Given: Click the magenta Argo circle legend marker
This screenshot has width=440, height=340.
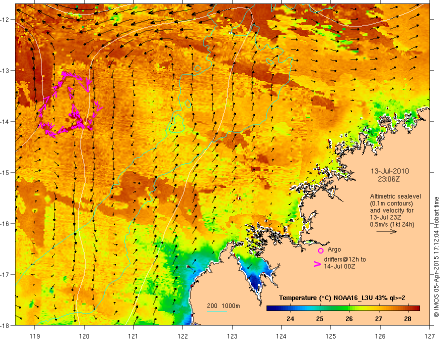Looking at the screenshot, I should pyautogui.click(x=320, y=250).
